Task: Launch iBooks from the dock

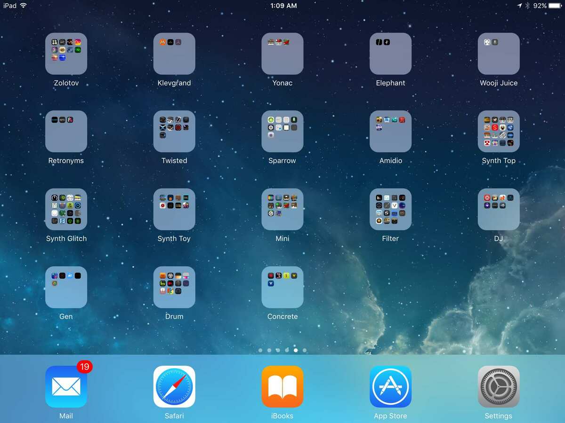Action: pyautogui.click(x=282, y=387)
